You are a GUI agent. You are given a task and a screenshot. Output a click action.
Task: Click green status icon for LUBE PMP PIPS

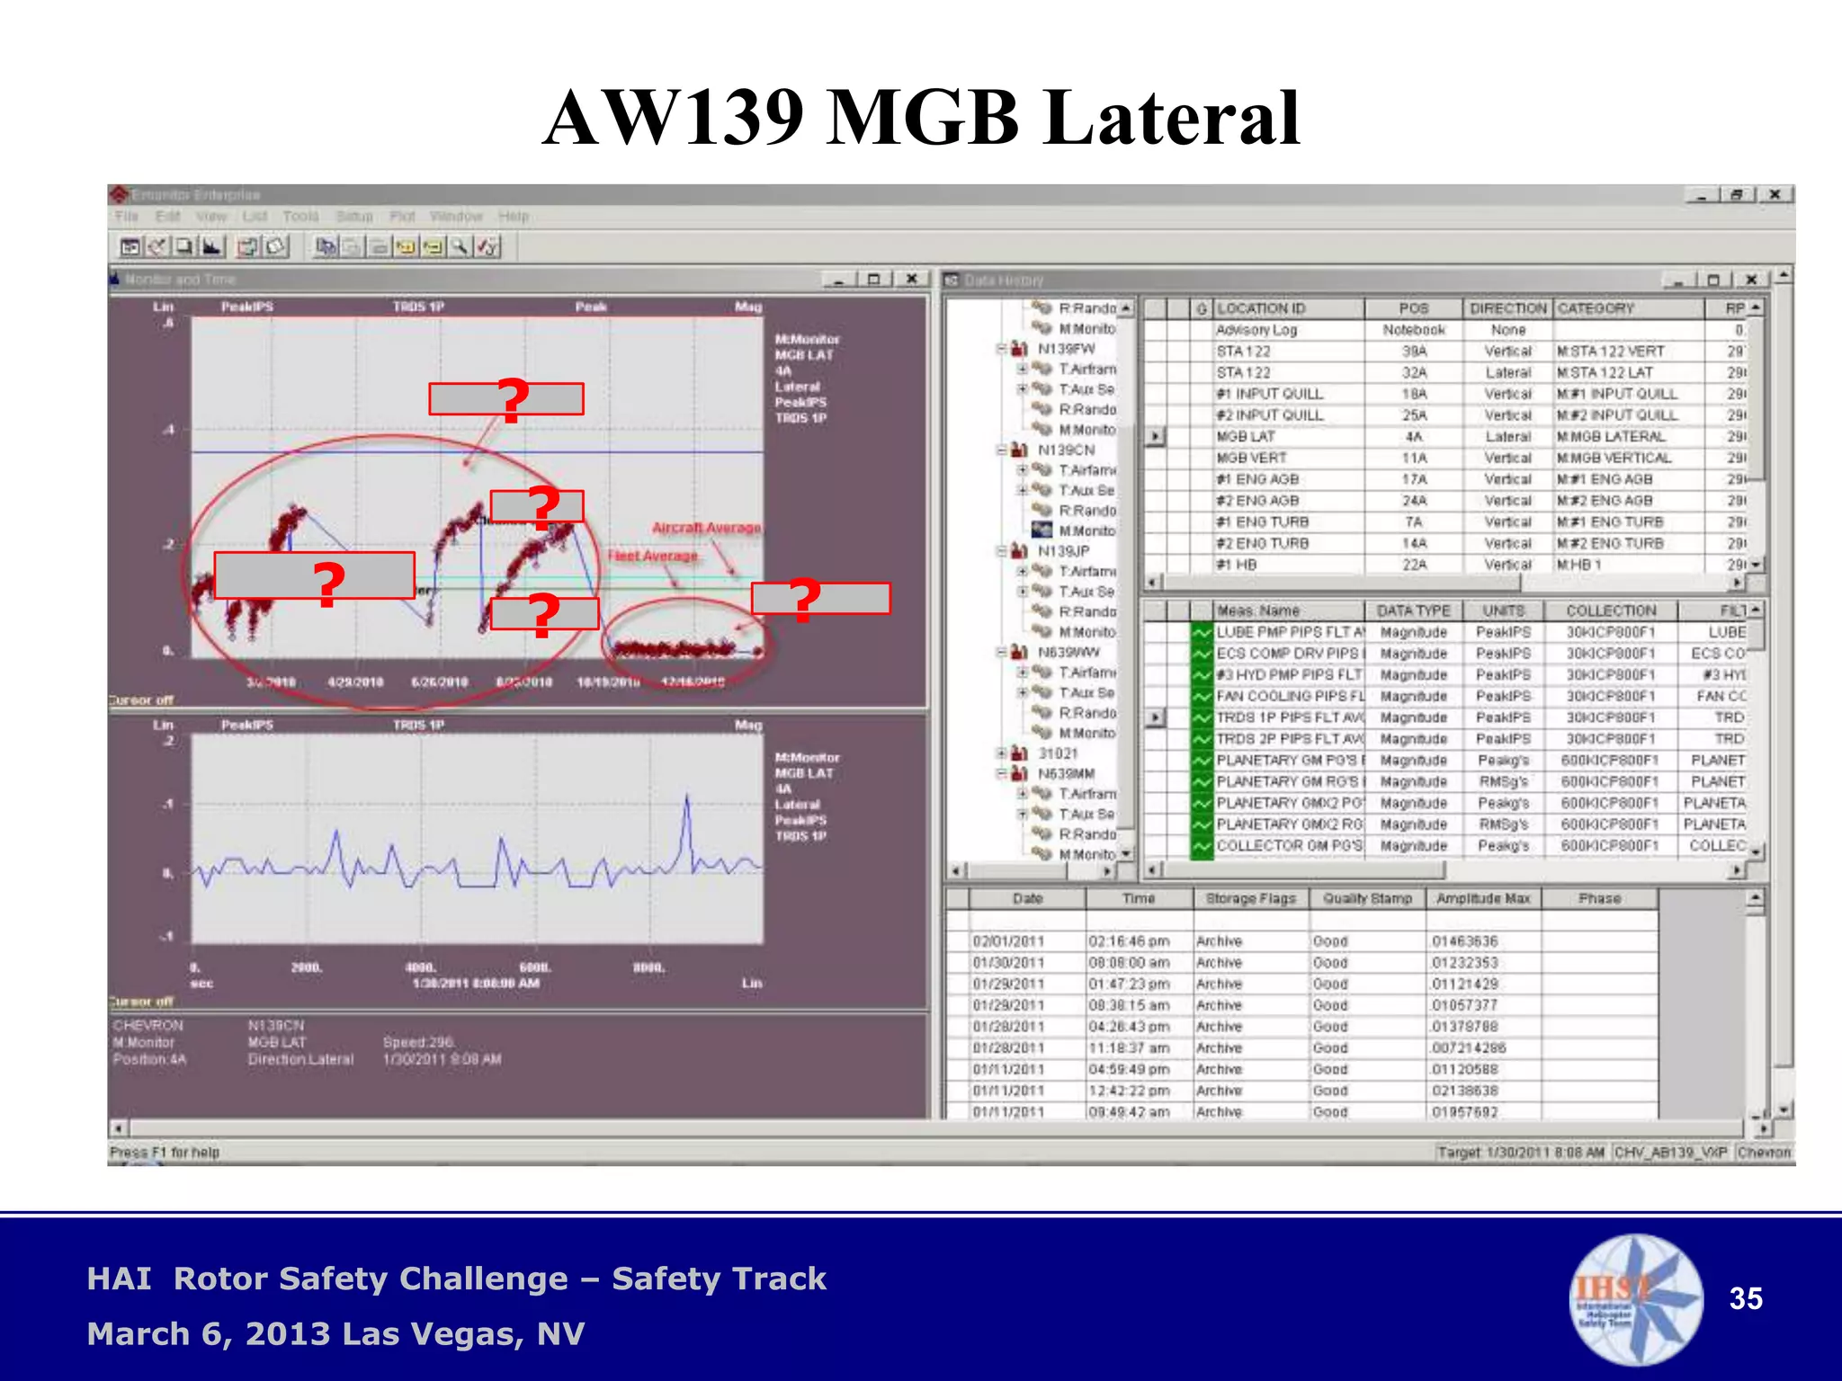[x=1202, y=633]
